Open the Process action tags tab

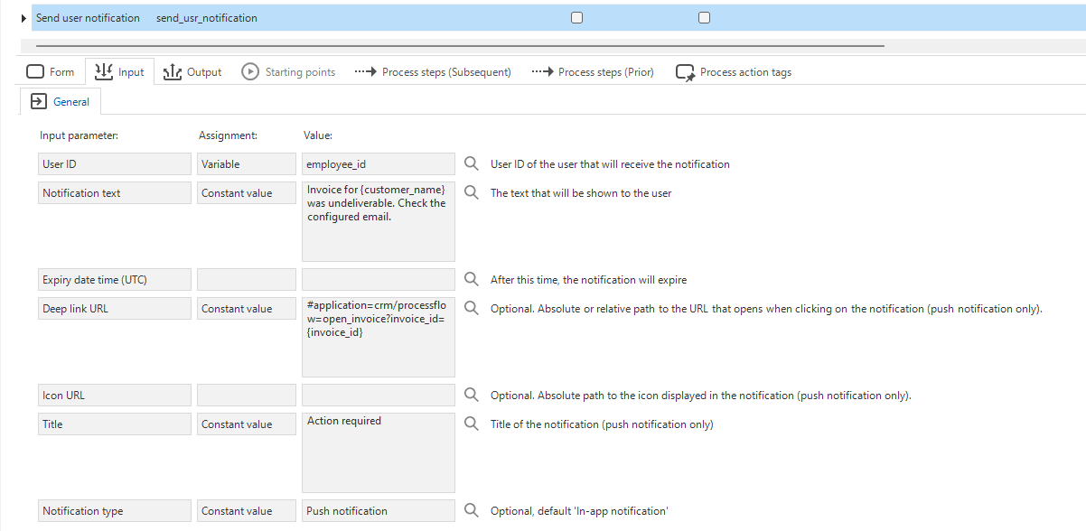pyautogui.click(x=734, y=72)
